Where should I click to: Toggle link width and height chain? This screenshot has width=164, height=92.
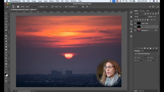[145, 58]
